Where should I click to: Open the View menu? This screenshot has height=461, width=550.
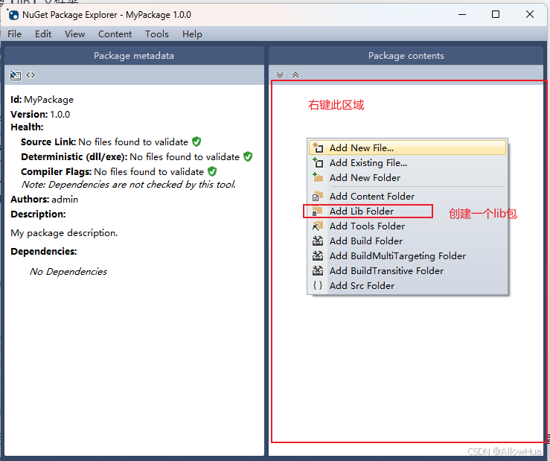pos(74,34)
